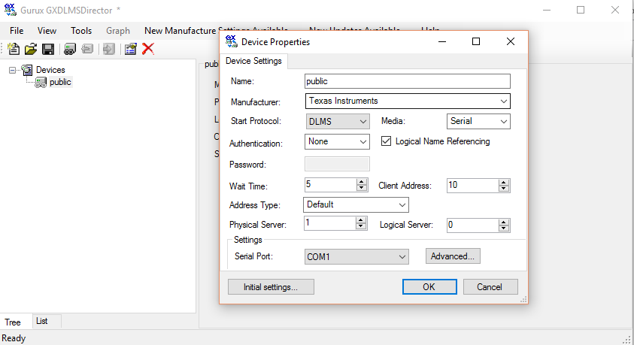634x345 pixels.
Task: Click the New file toolbar icon
Action: coord(14,49)
